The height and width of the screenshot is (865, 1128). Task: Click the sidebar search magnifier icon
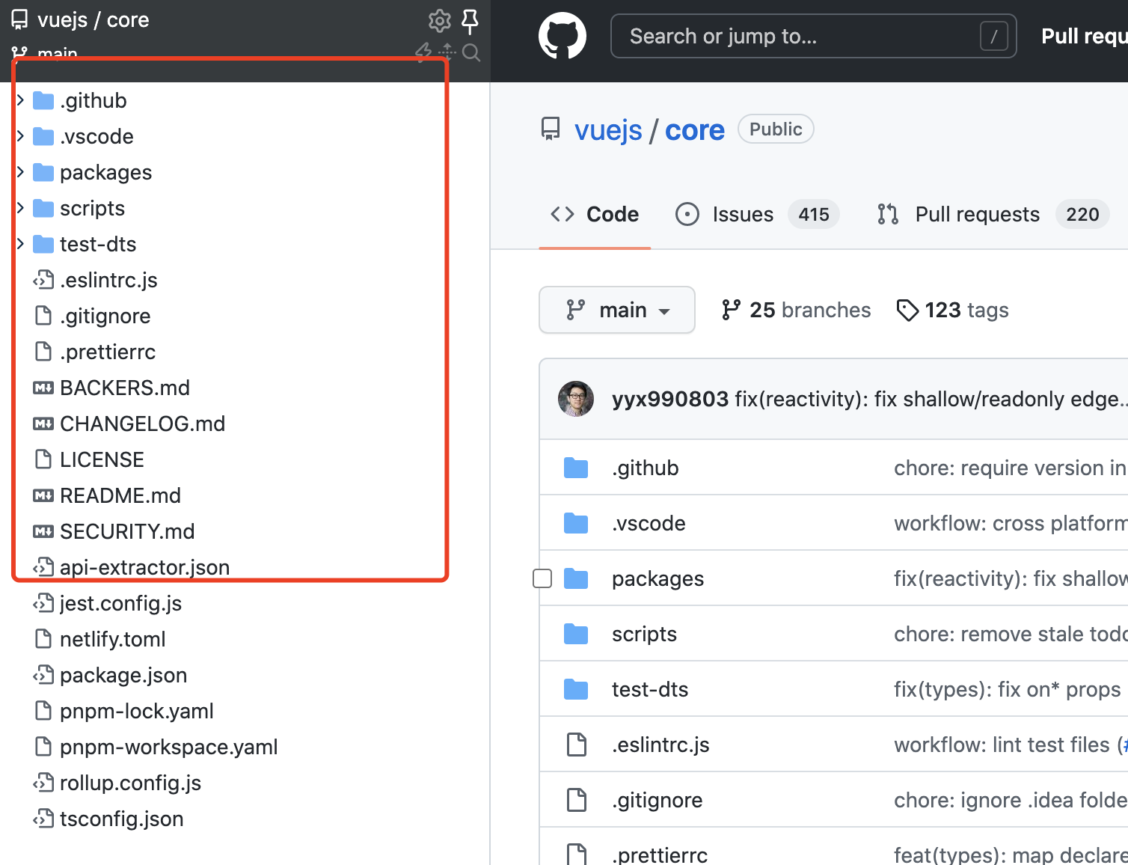[471, 52]
